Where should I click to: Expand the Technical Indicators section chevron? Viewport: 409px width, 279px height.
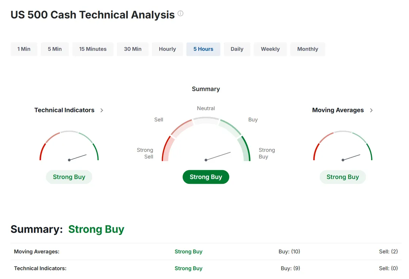[102, 110]
